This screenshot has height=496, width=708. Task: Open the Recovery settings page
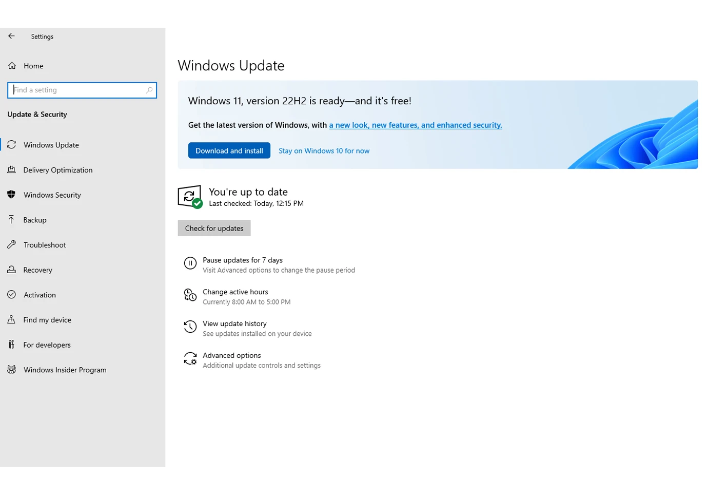point(37,270)
